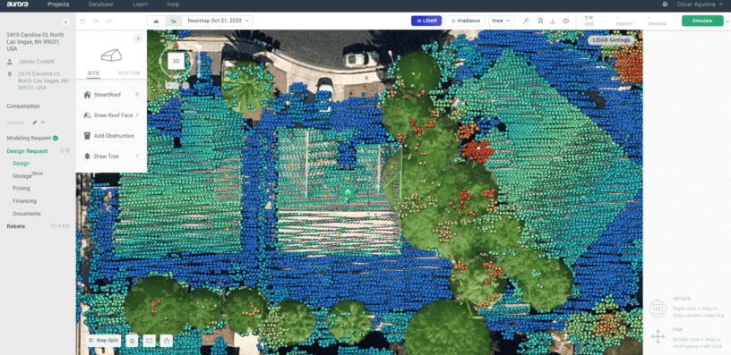The width and height of the screenshot is (731, 355).
Task: Undo the last action
Action: tap(96, 21)
